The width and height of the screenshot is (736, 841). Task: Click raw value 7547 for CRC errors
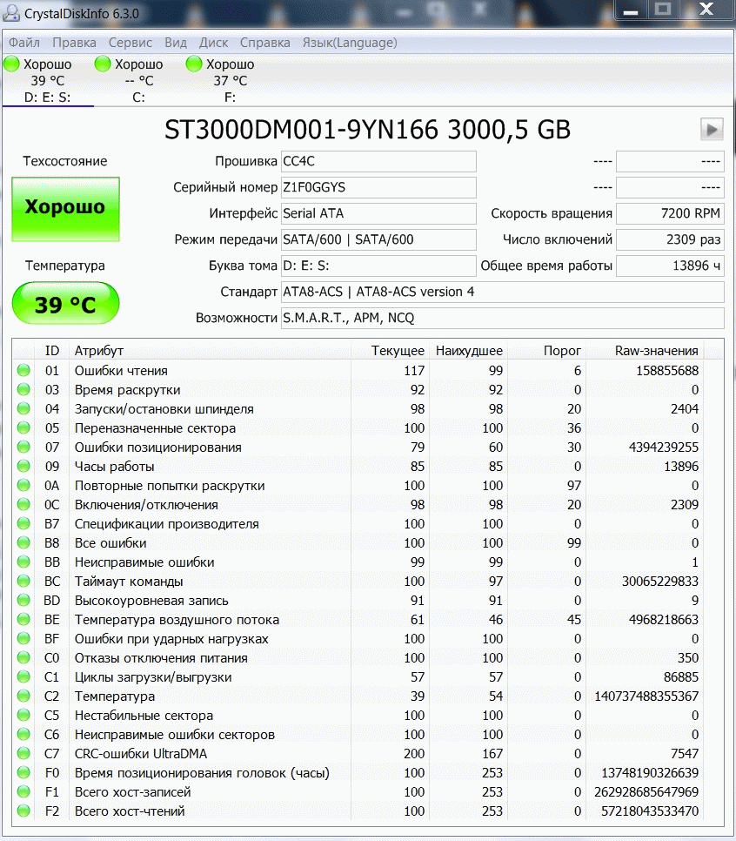(x=685, y=754)
